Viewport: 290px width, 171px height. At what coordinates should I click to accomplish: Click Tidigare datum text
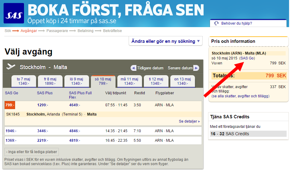[150, 68]
